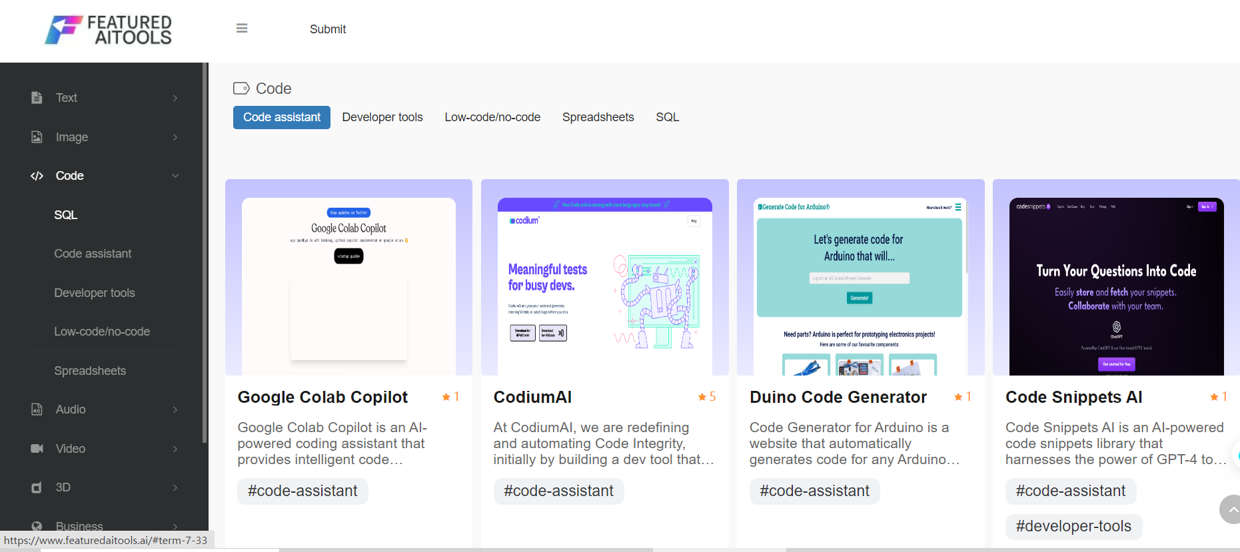Expand the Video category chevron
This screenshot has width=1240, height=552.
(x=175, y=449)
